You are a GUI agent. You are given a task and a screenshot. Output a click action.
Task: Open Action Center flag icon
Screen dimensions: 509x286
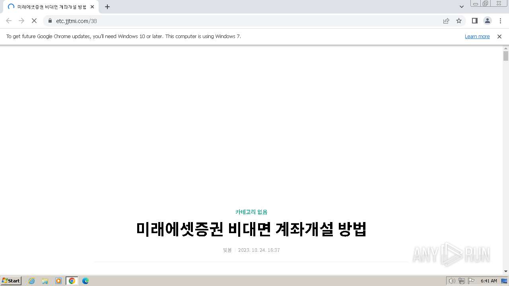(x=471, y=281)
